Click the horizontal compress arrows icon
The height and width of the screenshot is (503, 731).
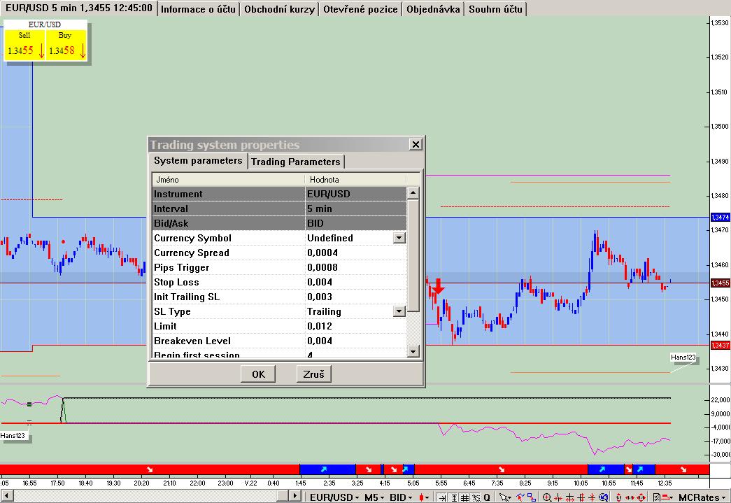click(x=558, y=497)
